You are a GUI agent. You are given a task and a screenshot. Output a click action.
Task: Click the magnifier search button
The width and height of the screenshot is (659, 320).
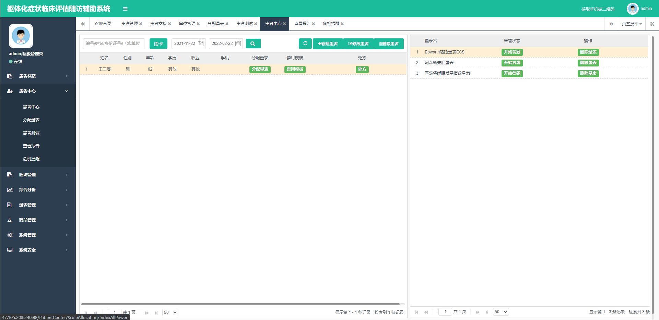pyautogui.click(x=253, y=44)
